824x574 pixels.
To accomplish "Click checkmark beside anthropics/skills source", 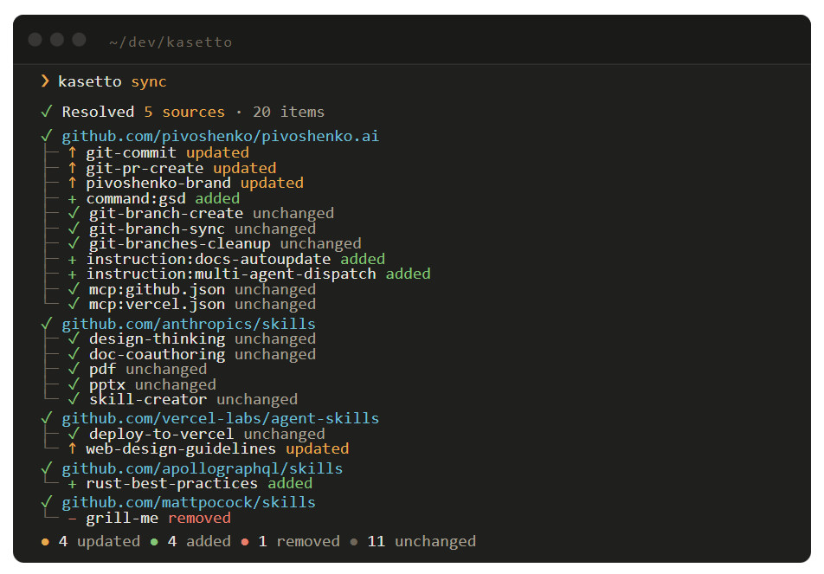I will coord(47,323).
